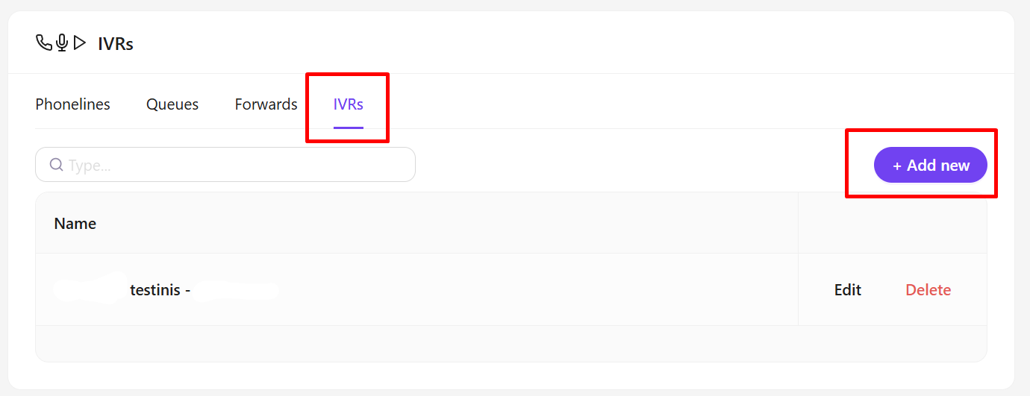Edit the testinis IVR entry
The width and height of the screenshot is (1030, 396).
pos(847,290)
